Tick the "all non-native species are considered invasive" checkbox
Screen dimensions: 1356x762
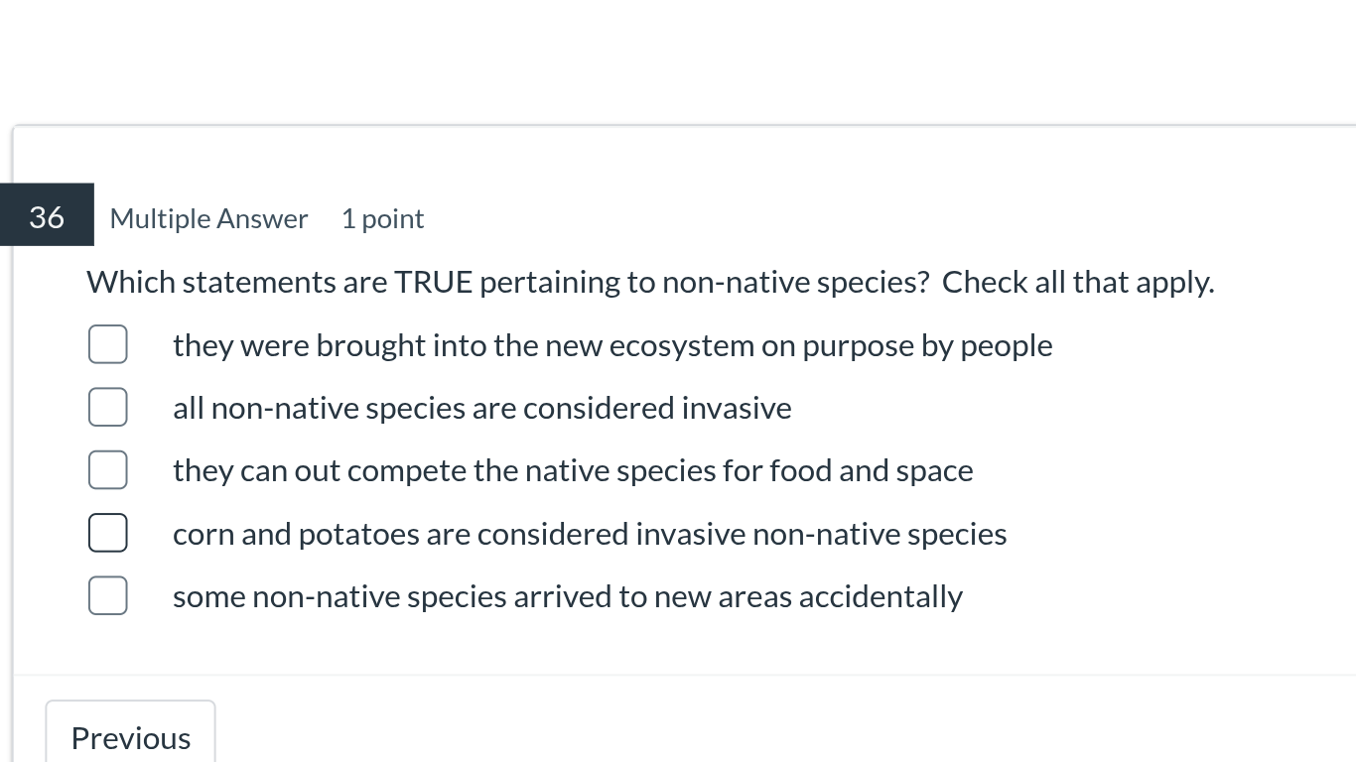click(x=107, y=407)
